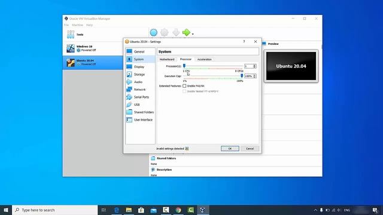
Task: Click the Settings dialog help question mark
Action: pyautogui.click(x=244, y=42)
